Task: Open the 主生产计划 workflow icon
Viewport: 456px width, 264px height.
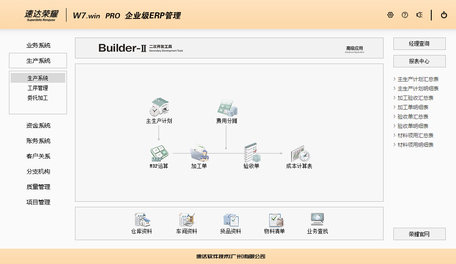Action: [x=159, y=107]
